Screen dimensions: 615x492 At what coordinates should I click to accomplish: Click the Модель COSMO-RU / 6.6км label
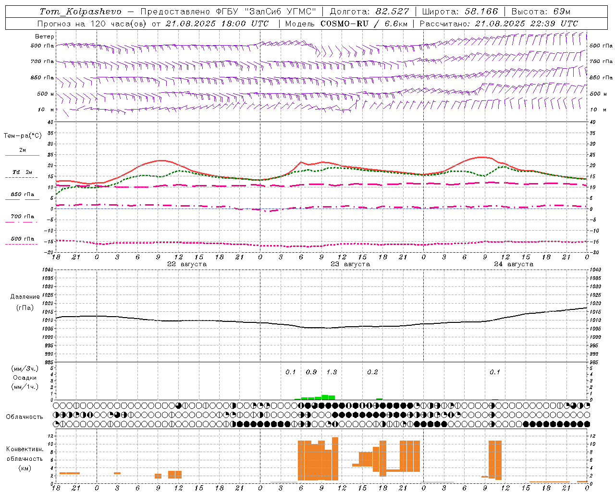[346, 24]
